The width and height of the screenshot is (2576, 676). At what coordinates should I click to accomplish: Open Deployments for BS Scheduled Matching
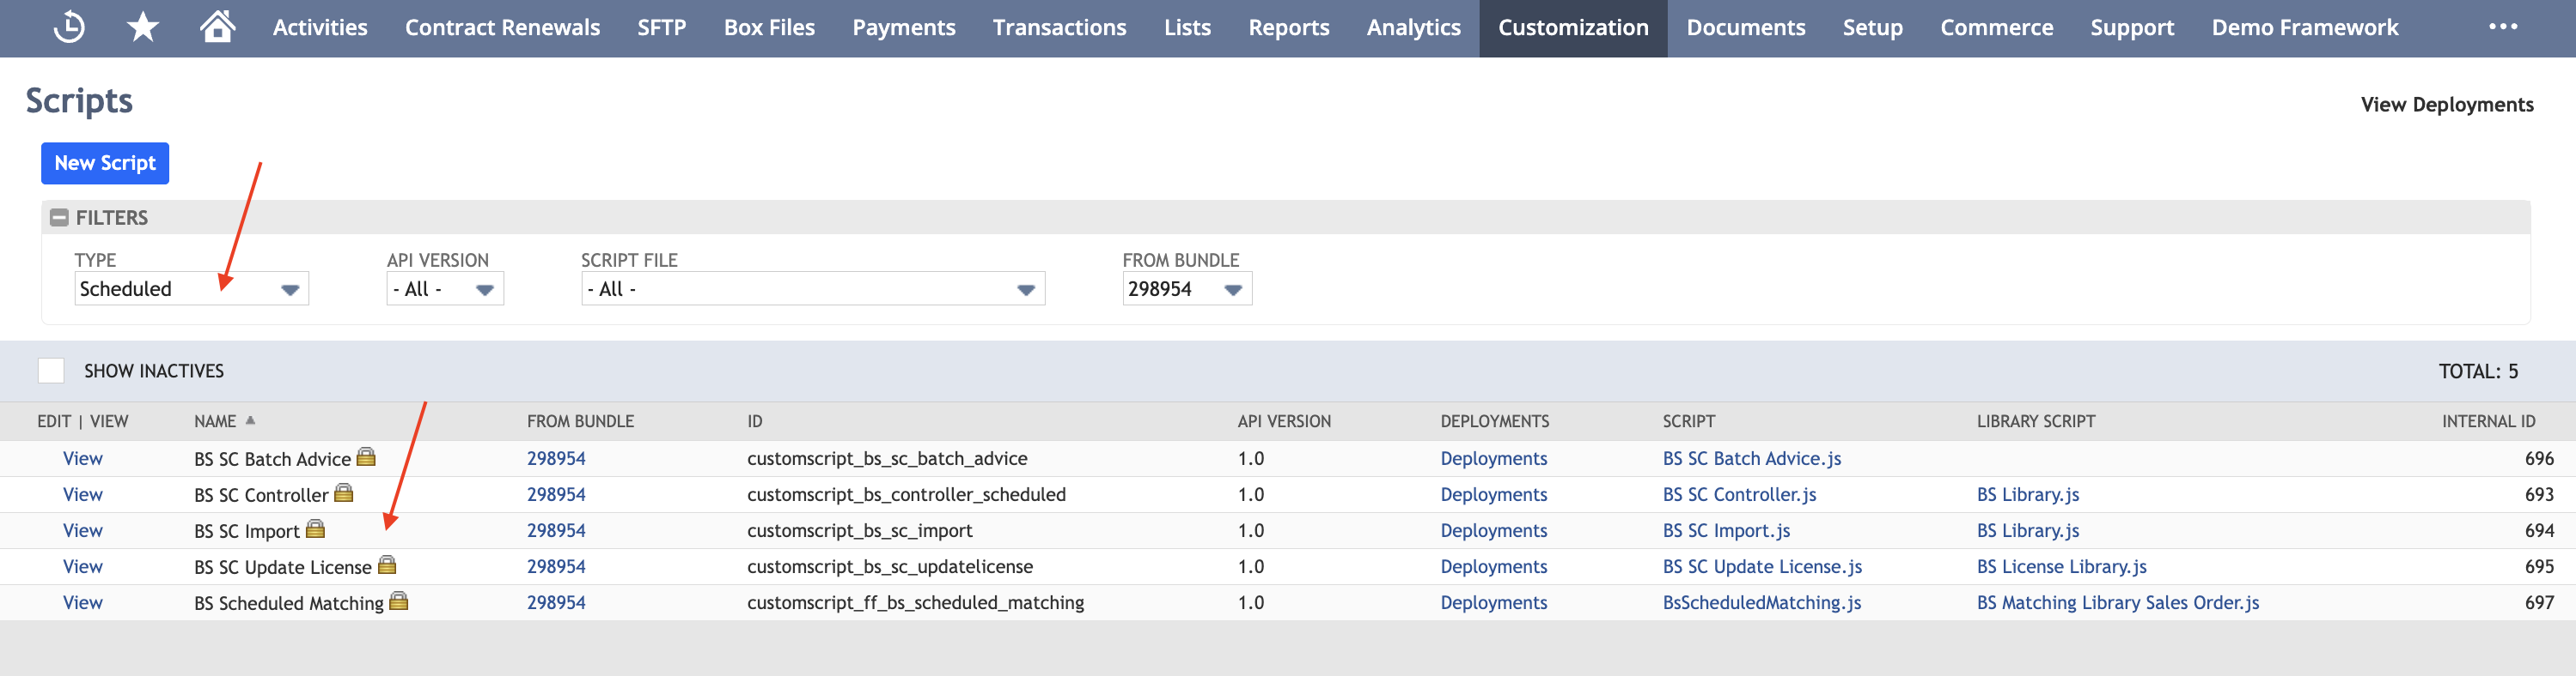(1493, 602)
